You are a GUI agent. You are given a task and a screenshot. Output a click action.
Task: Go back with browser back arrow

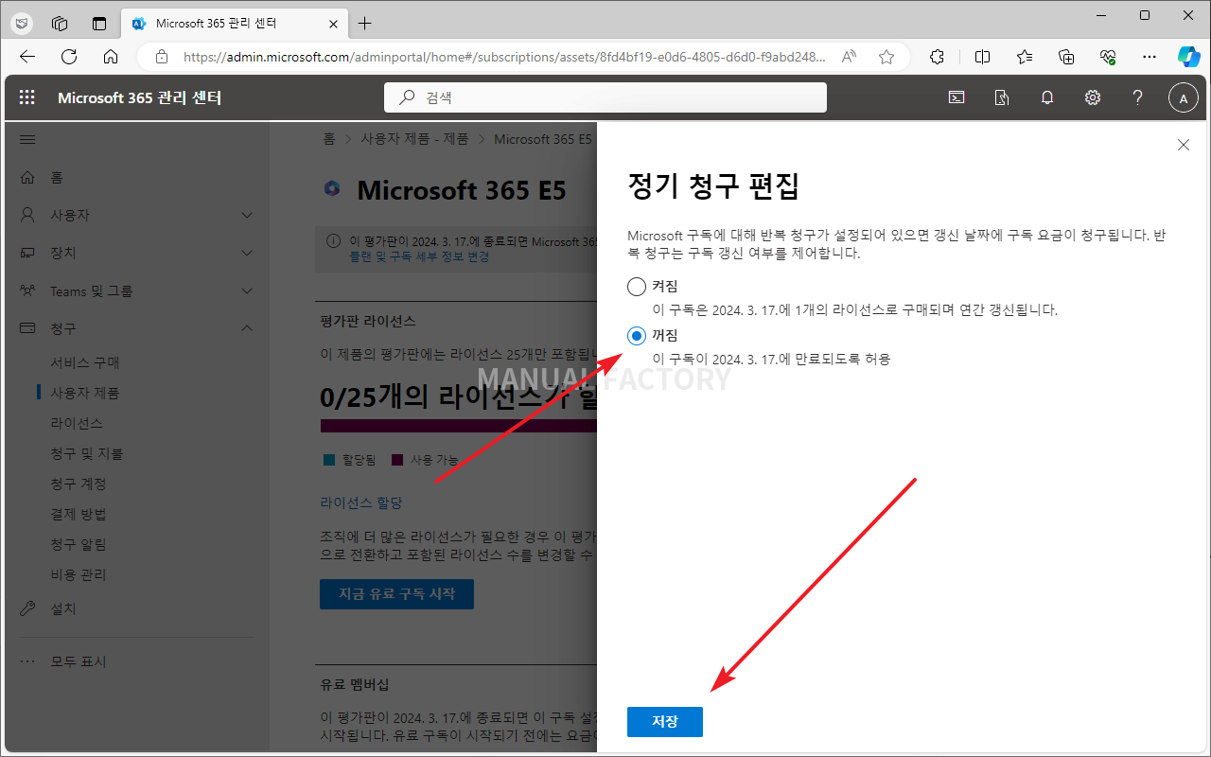click(x=27, y=57)
